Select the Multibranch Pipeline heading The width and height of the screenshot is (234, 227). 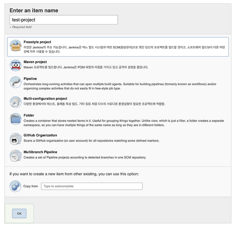40,152
